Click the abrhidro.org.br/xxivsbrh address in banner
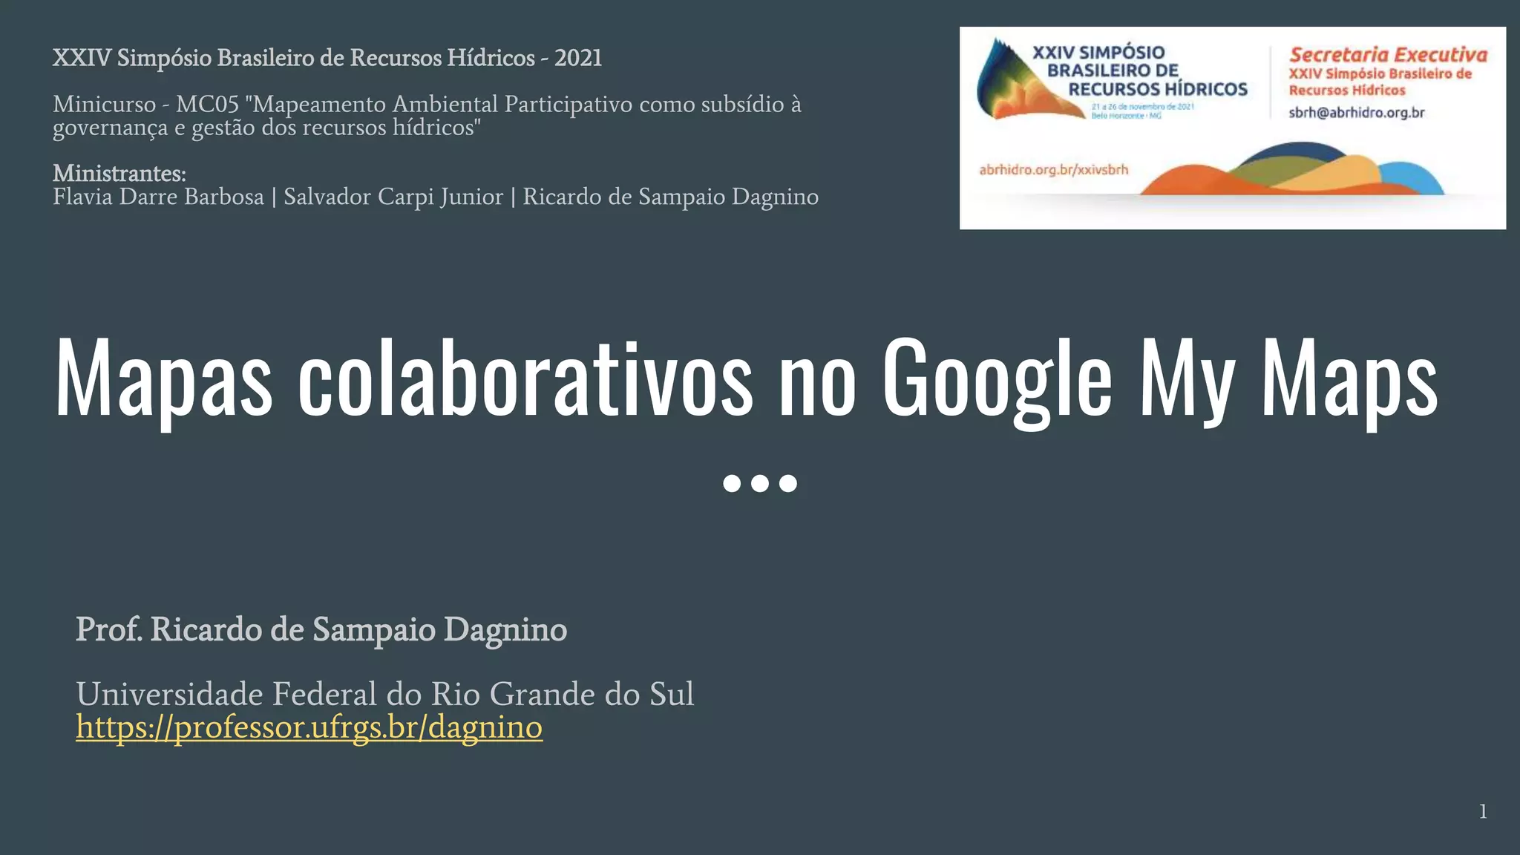 tap(1053, 170)
